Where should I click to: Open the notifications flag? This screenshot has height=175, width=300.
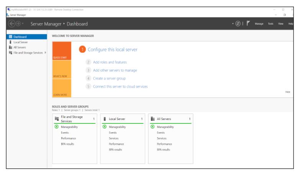(x=248, y=23)
